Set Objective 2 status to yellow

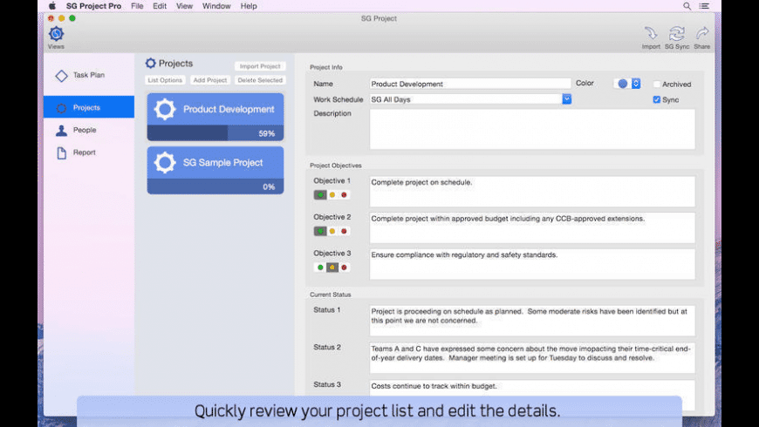coord(332,231)
